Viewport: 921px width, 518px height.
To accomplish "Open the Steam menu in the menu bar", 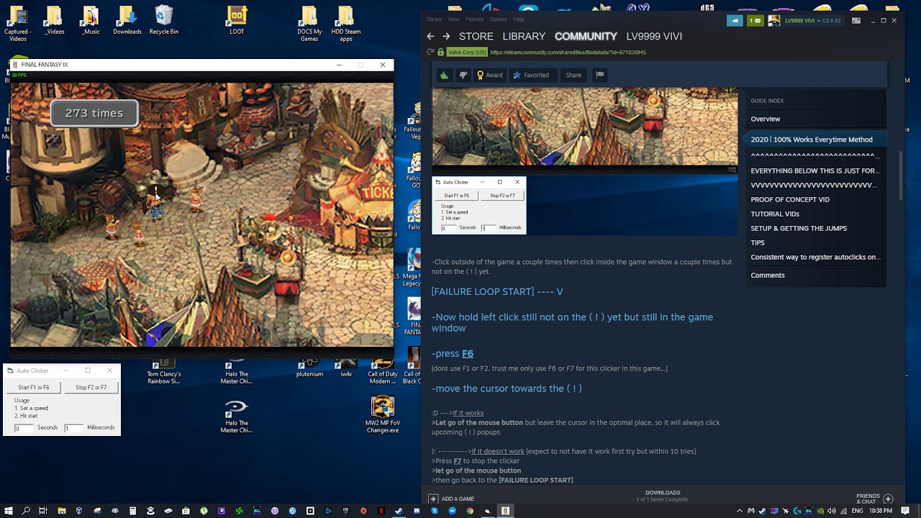I will point(434,19).
